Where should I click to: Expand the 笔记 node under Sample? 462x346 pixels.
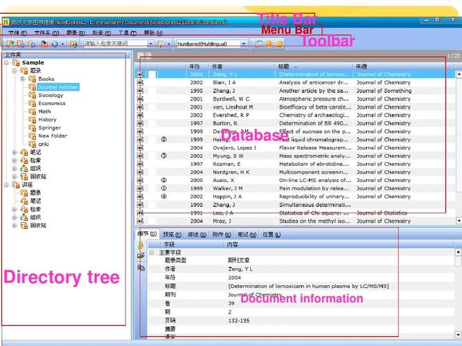[14, 152]
